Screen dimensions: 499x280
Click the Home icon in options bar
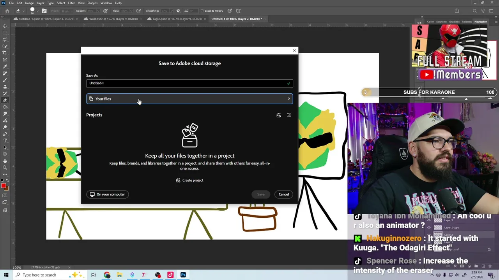[x=7, y=11]
